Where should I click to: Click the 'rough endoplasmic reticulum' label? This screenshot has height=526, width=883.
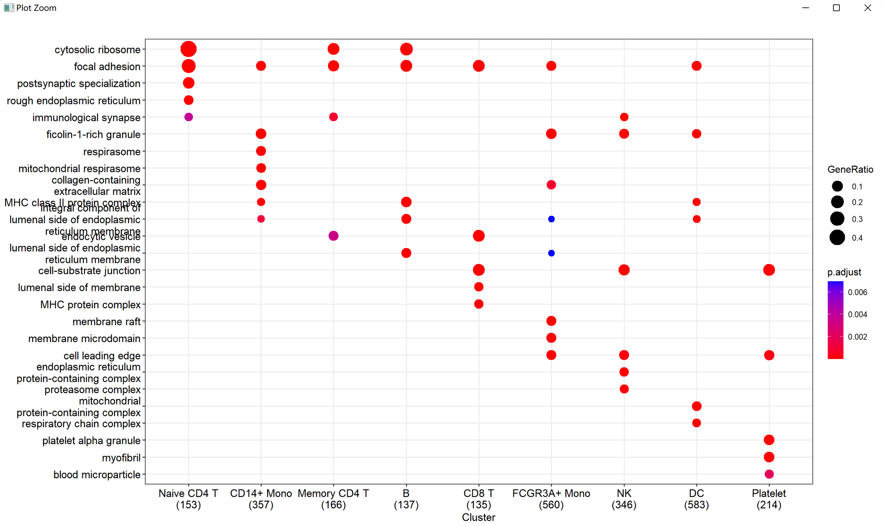pyautogui.click(x=74, y=101)
